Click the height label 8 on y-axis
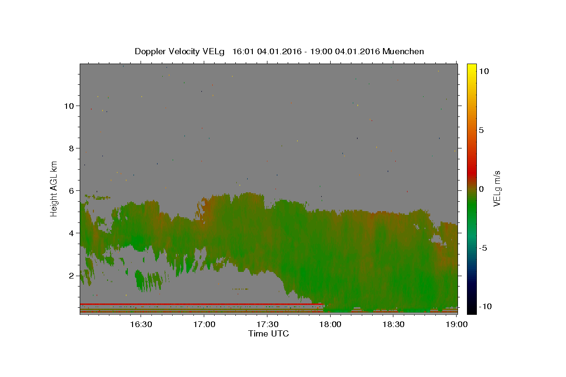This screenshot has height=377, width=566. coord(70,148)
